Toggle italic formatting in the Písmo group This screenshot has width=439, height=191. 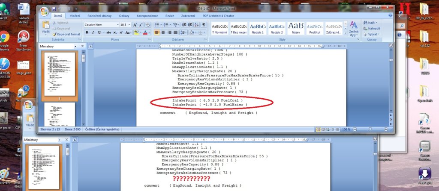tap(93, 32)
